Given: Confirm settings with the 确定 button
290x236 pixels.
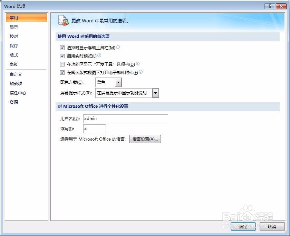Looking at the screenshot, I should tap(243, 226).
